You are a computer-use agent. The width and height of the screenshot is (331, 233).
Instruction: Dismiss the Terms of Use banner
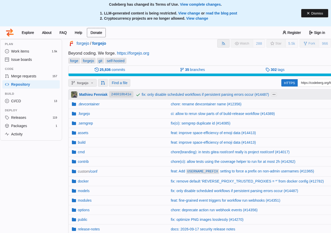315,13
